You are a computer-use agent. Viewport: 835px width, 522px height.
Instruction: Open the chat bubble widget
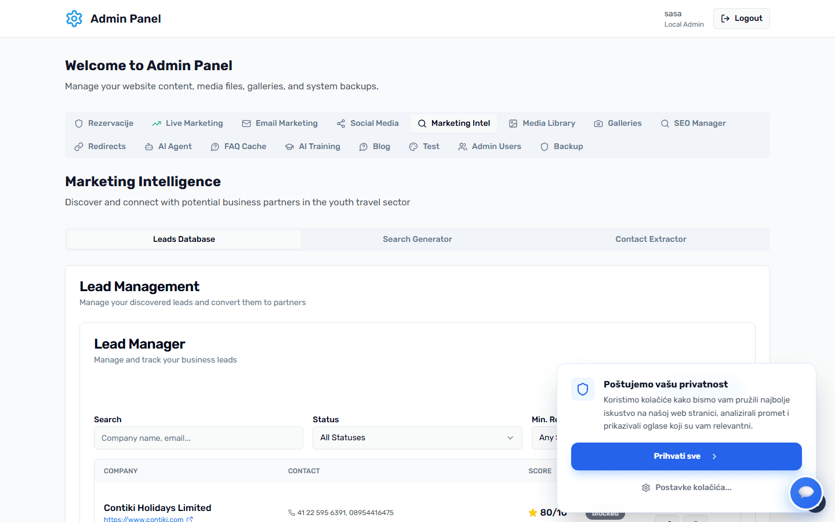click(x=806, y=493)
